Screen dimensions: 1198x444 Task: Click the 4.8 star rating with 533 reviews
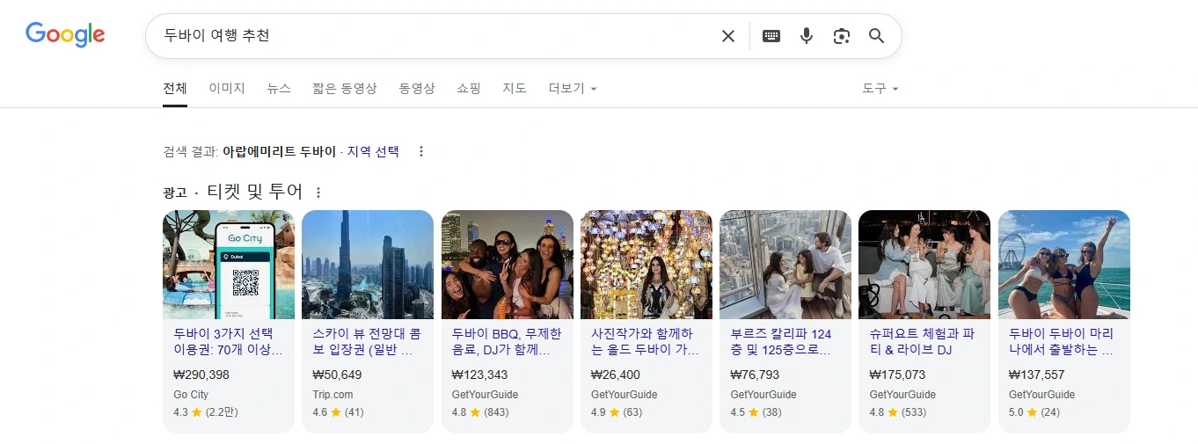point(897,411)
